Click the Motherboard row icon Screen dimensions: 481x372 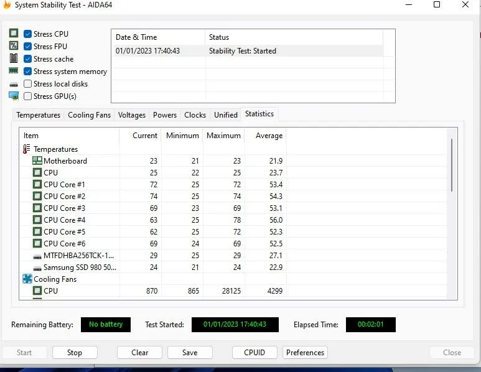click(x=37, y=160)
